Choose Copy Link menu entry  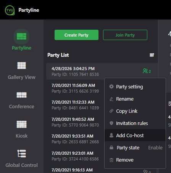[135, 111]
